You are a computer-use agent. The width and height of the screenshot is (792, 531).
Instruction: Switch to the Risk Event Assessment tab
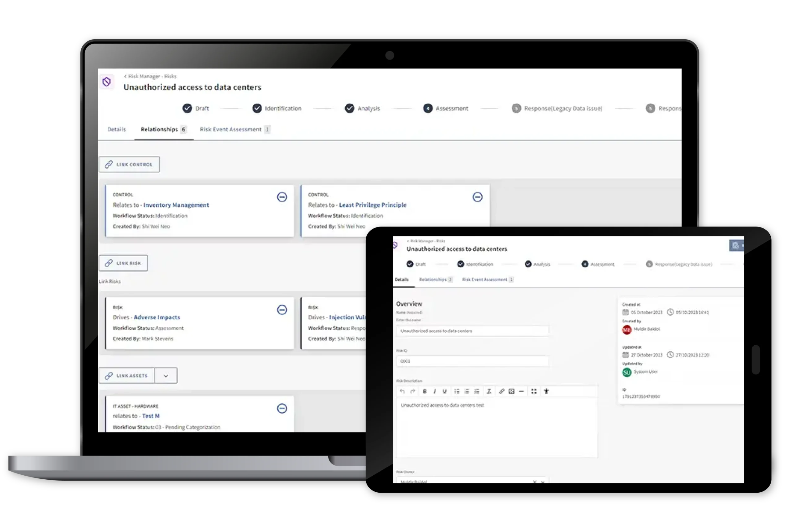pos(230,129)
